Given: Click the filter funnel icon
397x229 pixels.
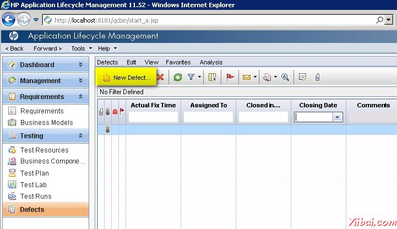Looking at the screenshot, I should coord(191,78).
